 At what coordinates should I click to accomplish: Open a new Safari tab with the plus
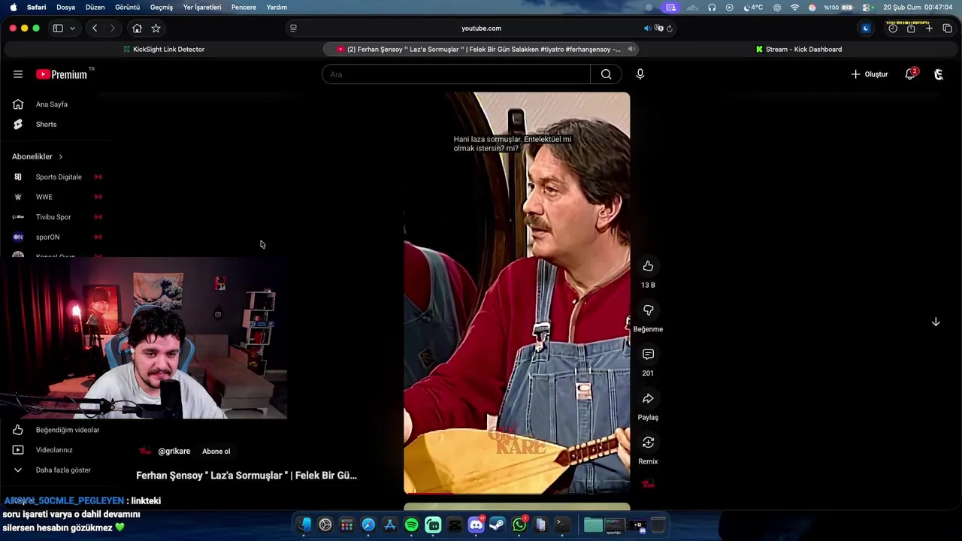pyautogui.click(x=929, y=29)
